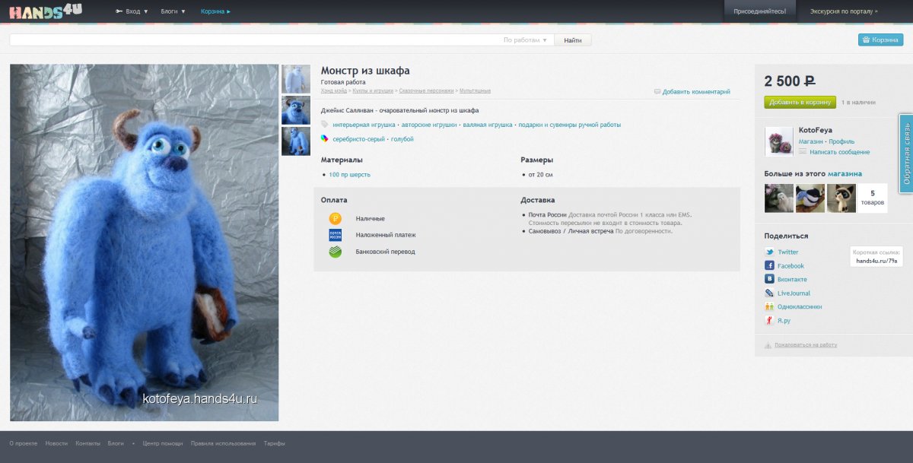Click the Почта России payment icon
The image size is (913, 463).
(336, 235)
